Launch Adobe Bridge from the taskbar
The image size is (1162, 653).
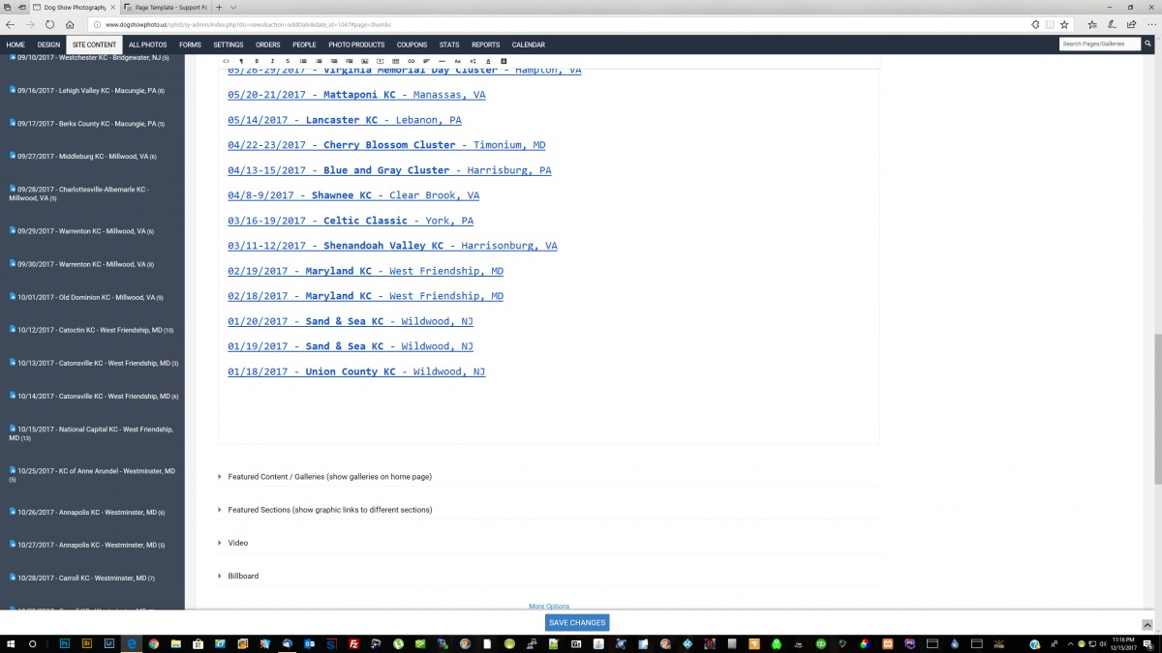tap(87, 643)
